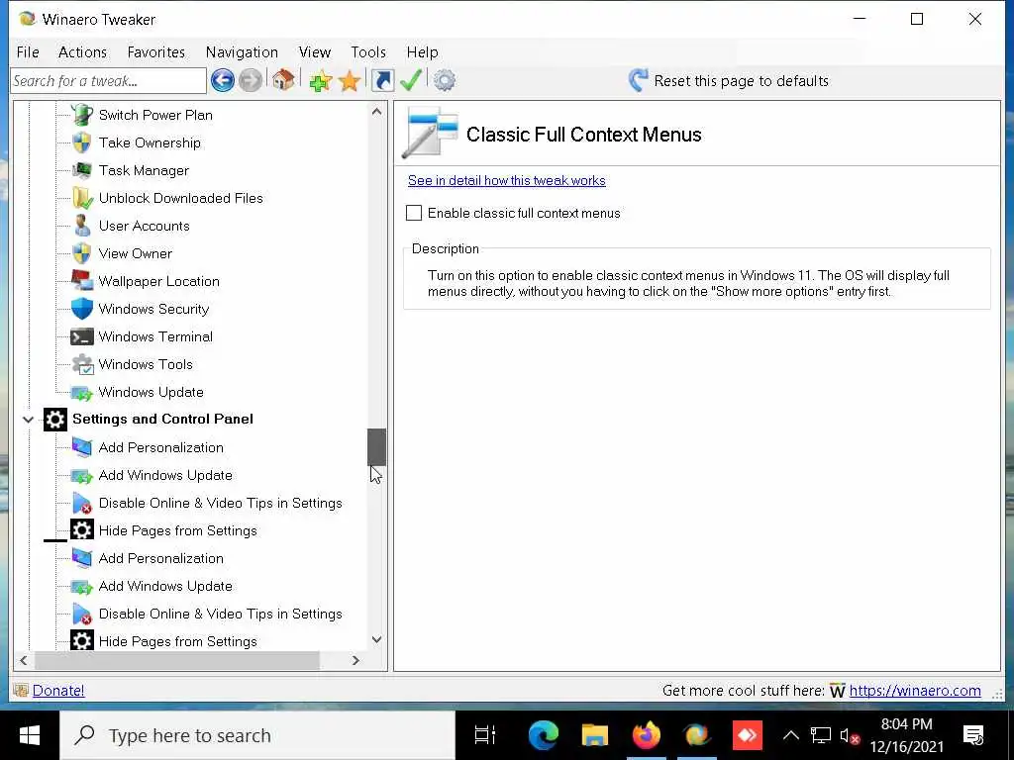
Task: Open Microsoft Edge from taskbar
Action: [x=544, y=735]
